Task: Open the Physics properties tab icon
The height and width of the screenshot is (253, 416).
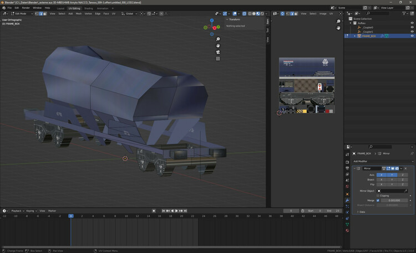Action: [347, 212]
